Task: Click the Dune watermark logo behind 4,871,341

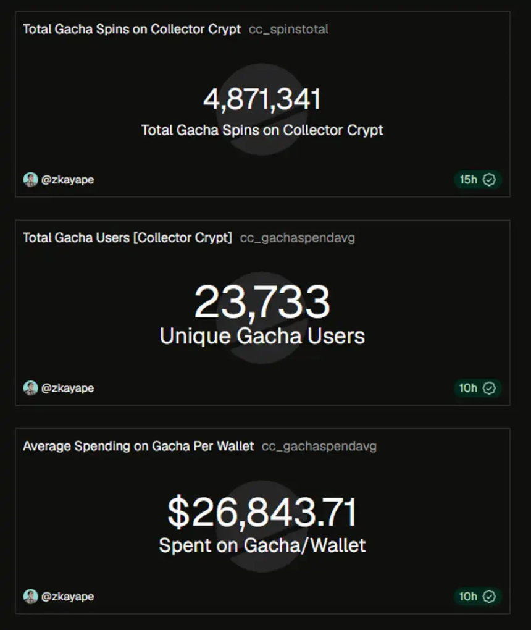Action: click(x=262, y=109)
